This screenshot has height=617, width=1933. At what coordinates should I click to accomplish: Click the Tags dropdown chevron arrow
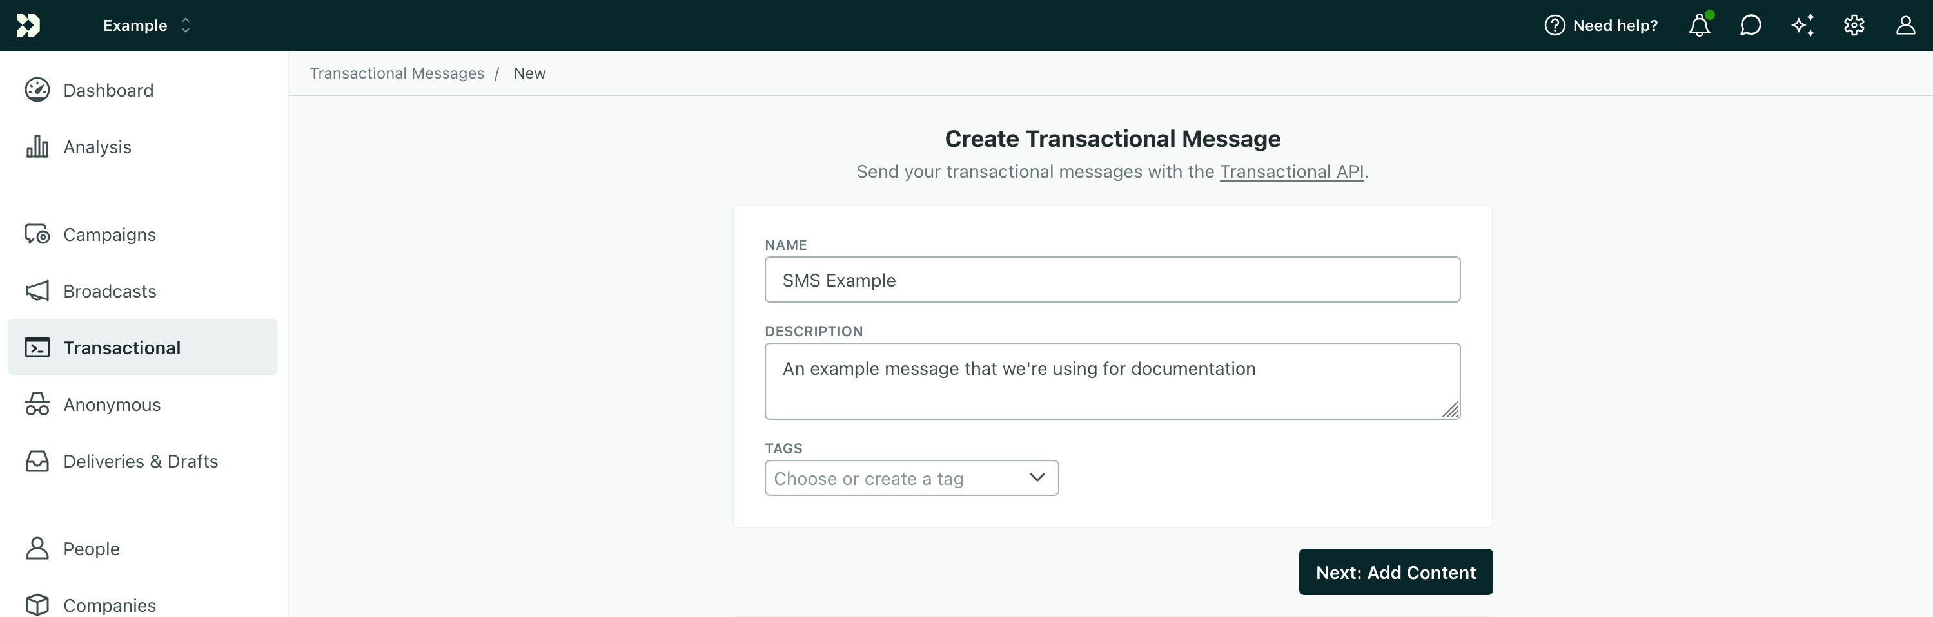tap(1037, 477)
